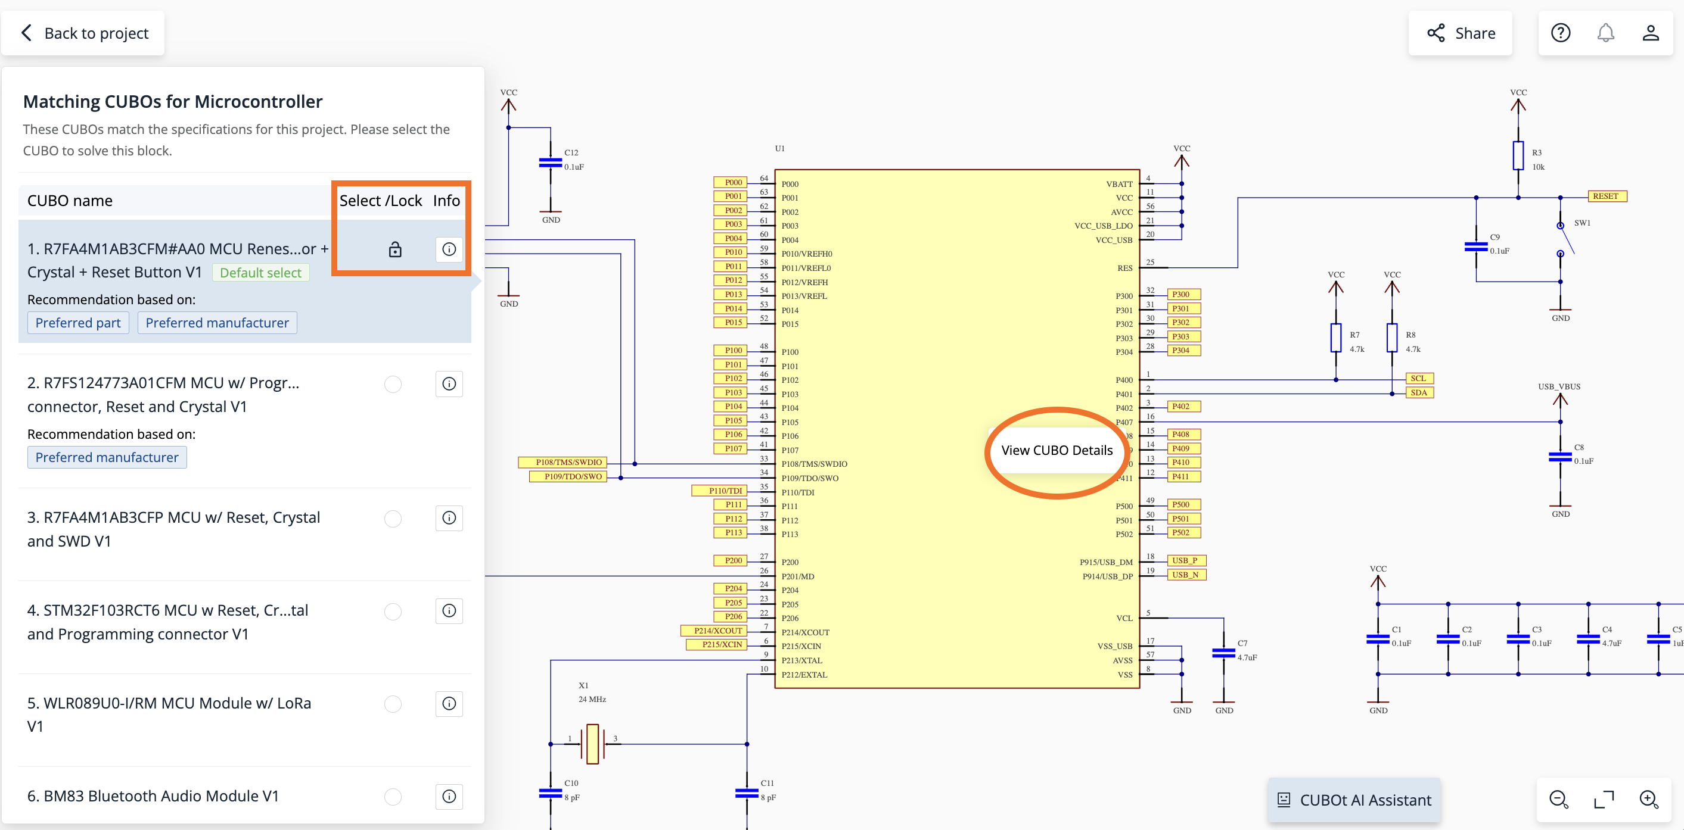Image resolution: width=1684 pixels, height=830 pixels.
Task: Click the P108/TMS/SWDIO net label
Action: (x=563, y=463)
